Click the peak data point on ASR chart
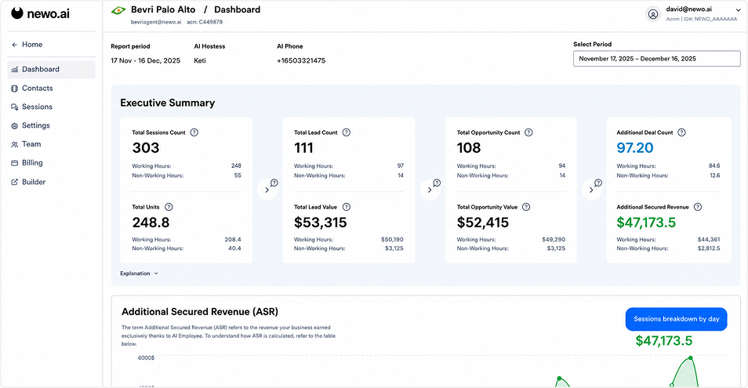The height and width of the screenshot is (388, 748). tap(690, 357)
